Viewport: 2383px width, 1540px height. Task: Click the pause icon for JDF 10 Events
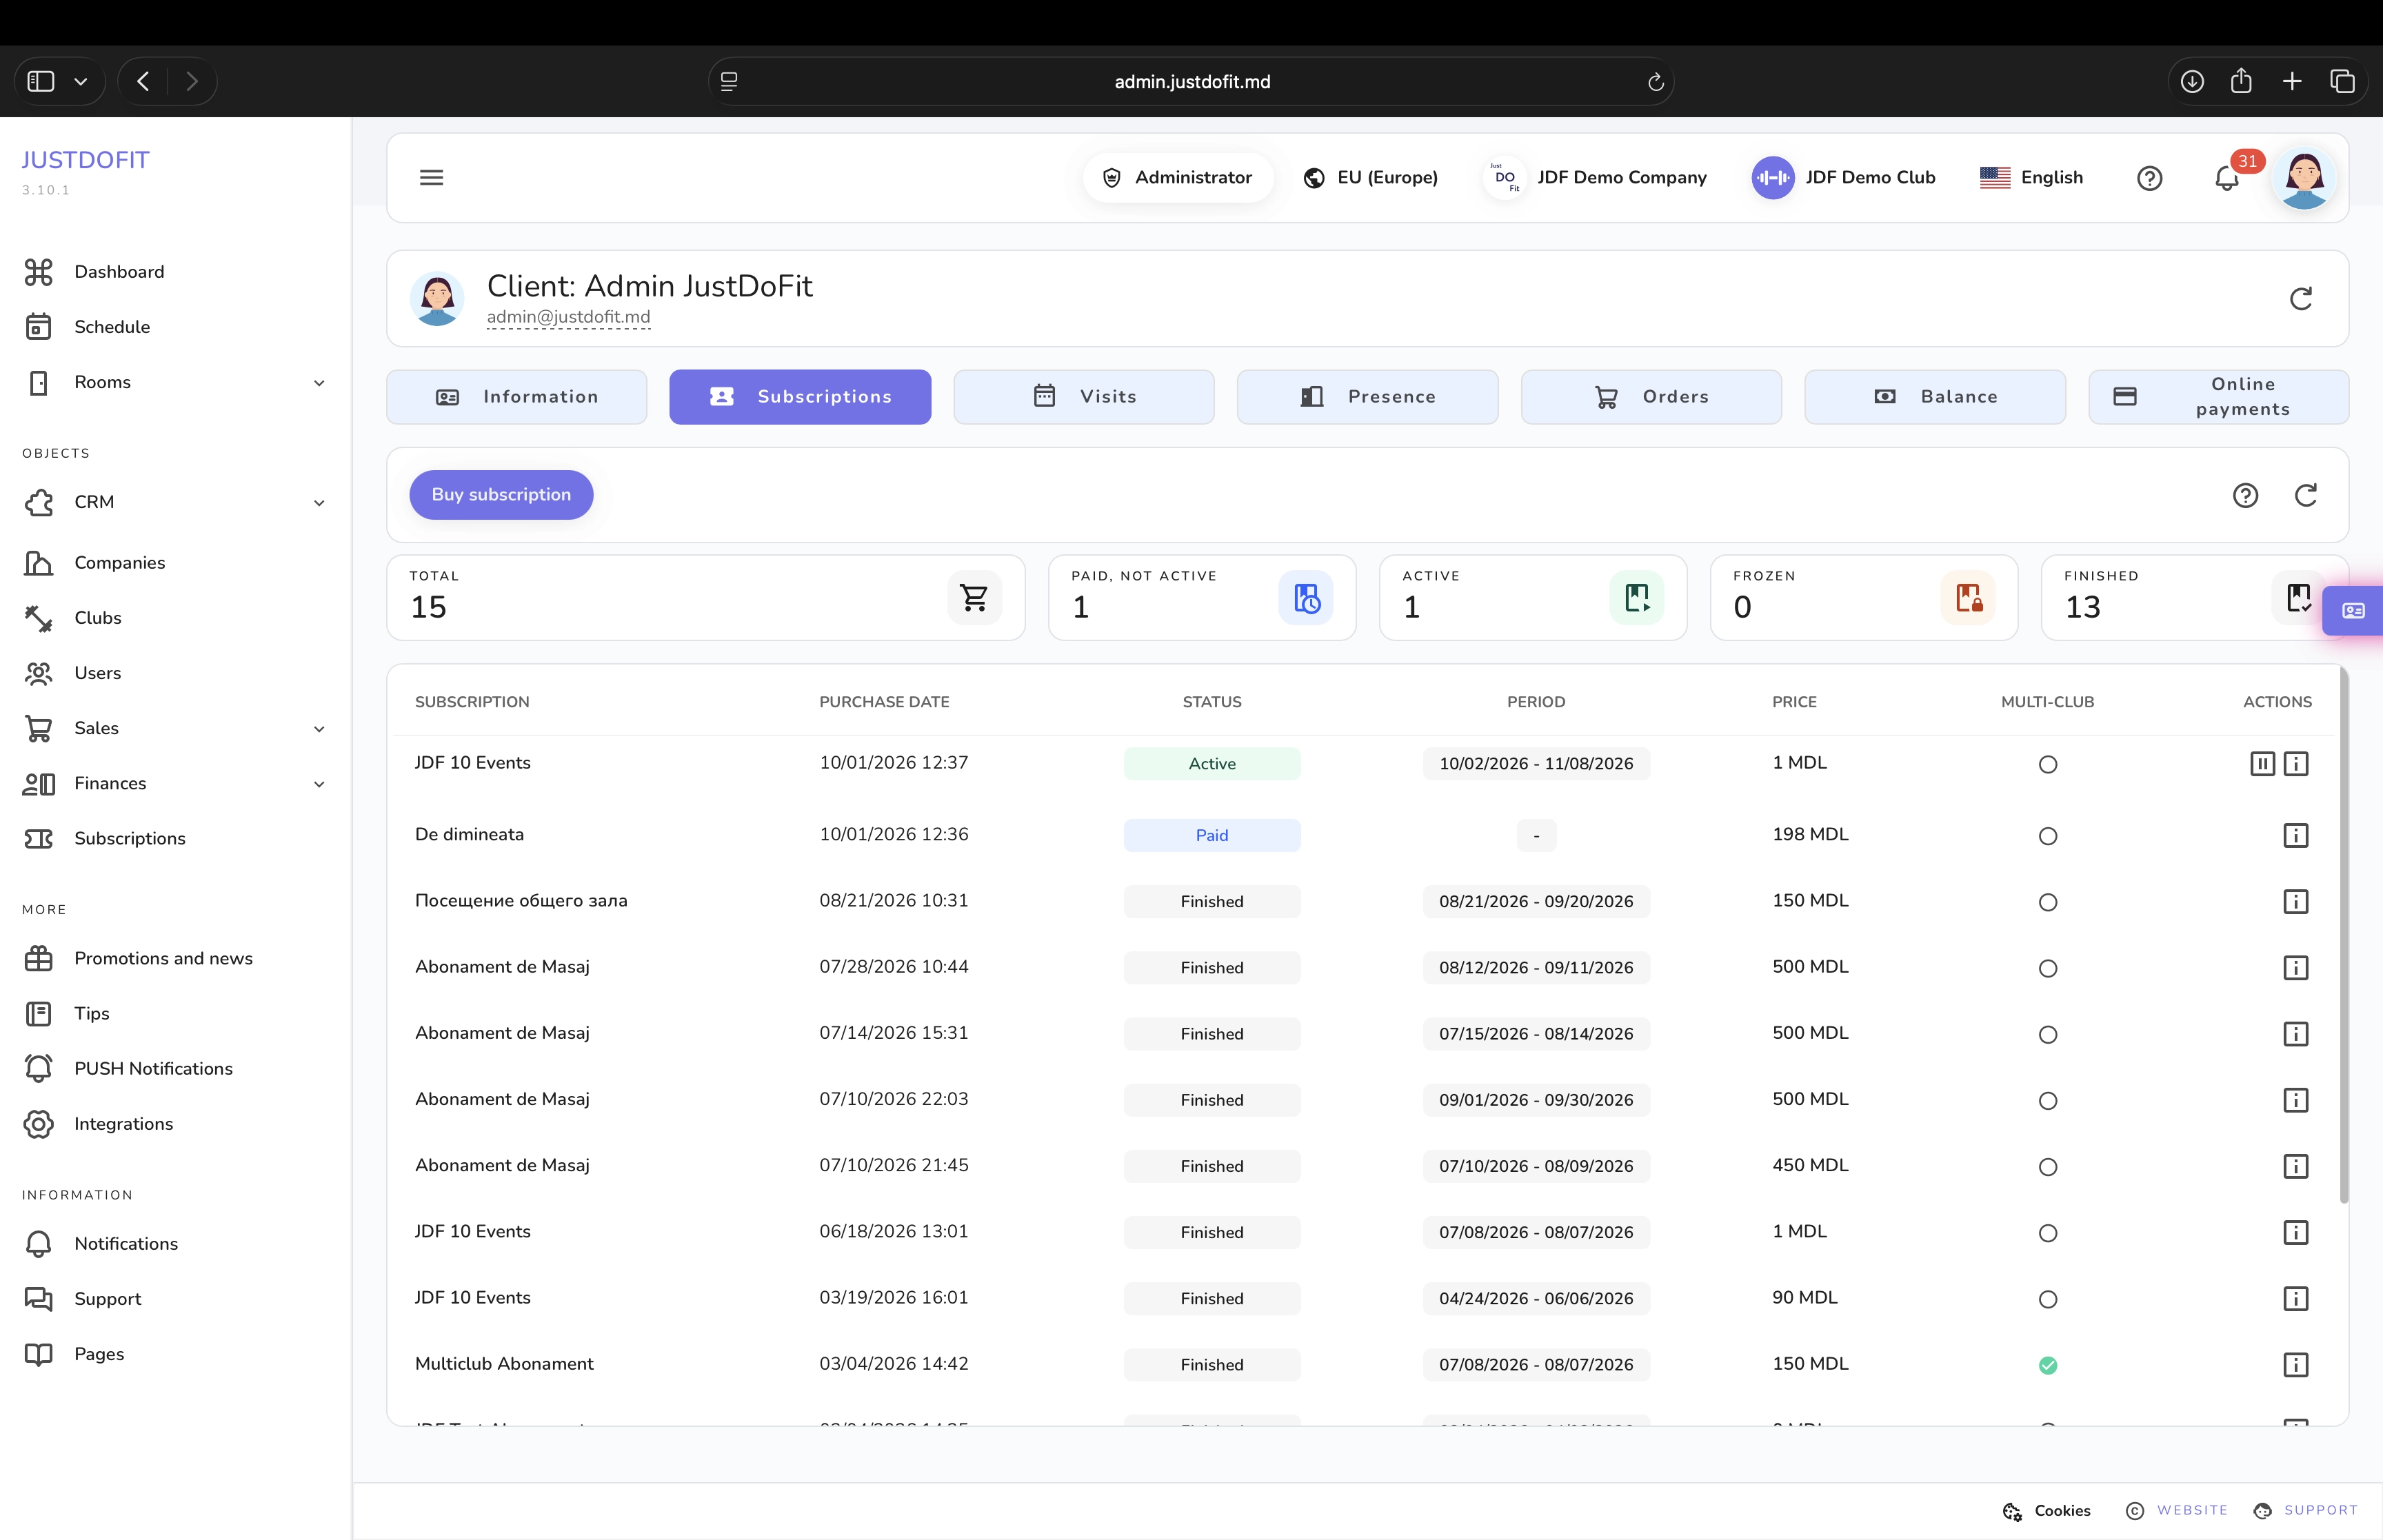click(2262, 764)
